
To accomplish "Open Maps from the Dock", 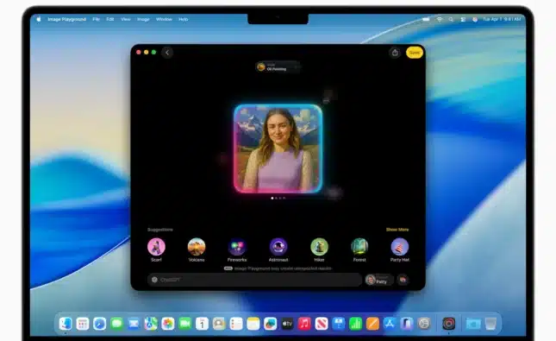I will 151,324.
